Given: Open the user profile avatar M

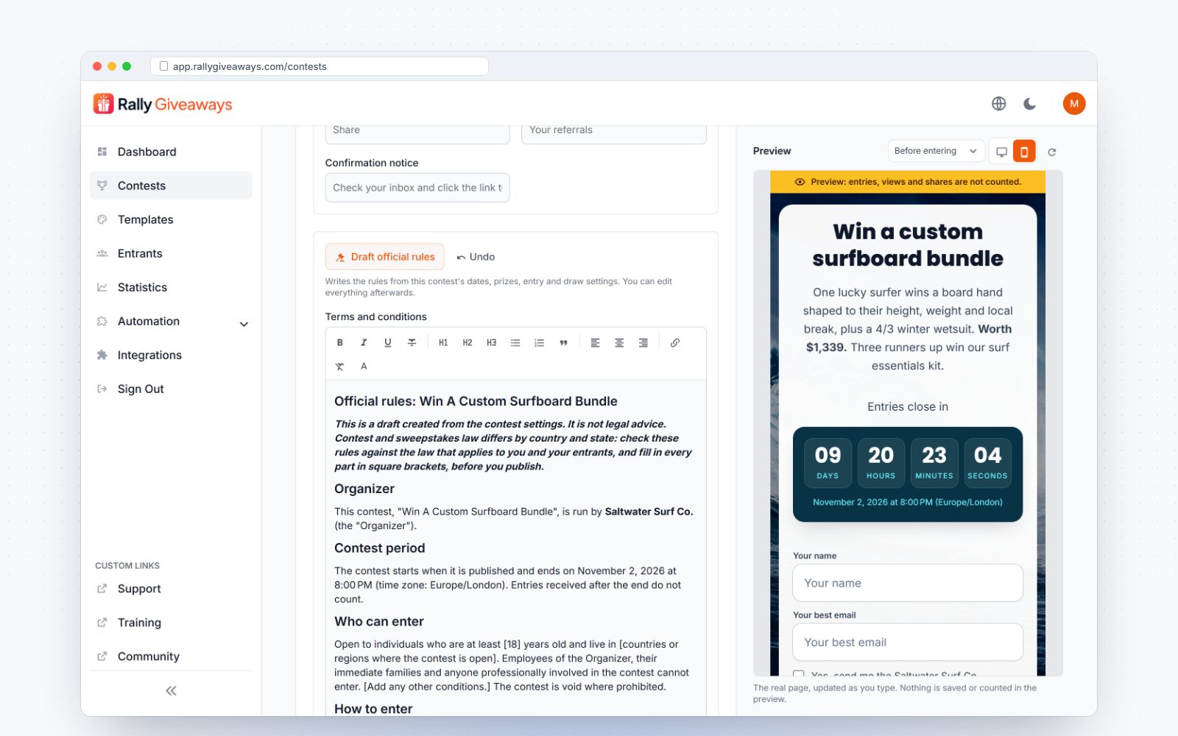Looking at the screenshot, I should (x=1074, y=104).
